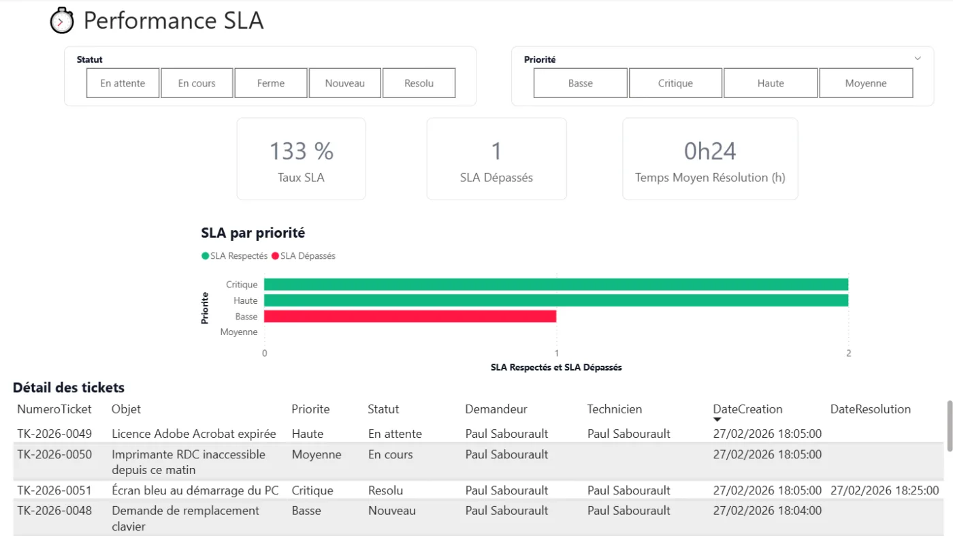Select the Ferme status slicer button

(x=271, y=83)
